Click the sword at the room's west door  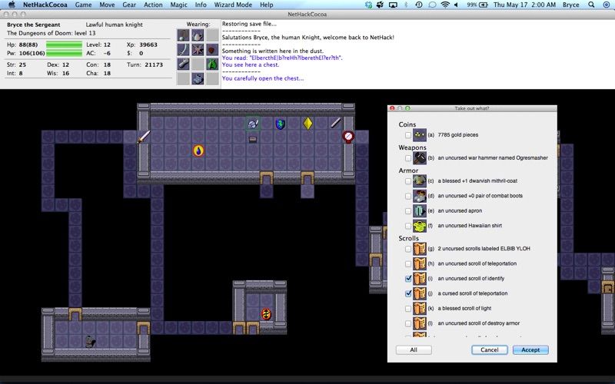[144, 137]
